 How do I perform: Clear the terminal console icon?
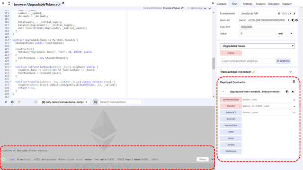pos(12,102)
